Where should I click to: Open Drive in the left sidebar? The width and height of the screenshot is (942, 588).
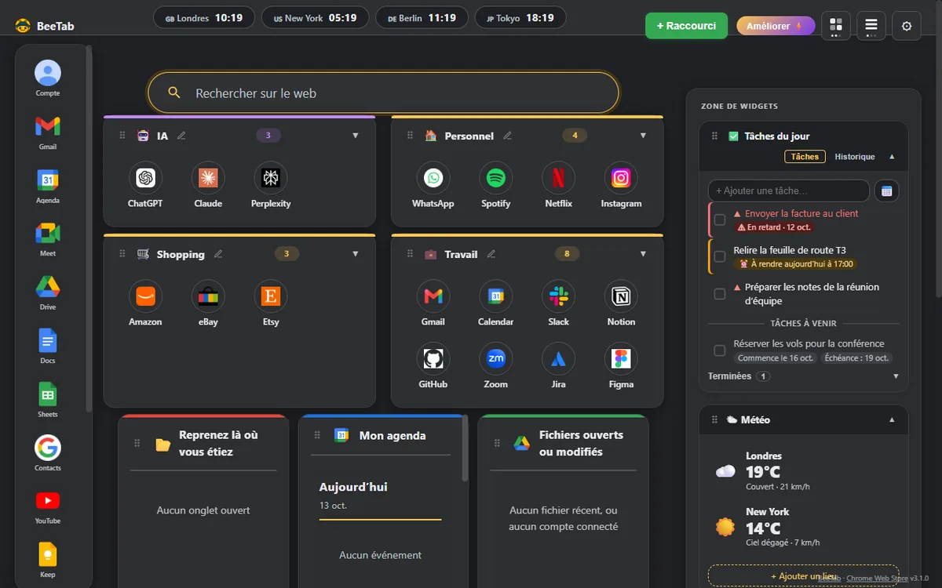48,292
